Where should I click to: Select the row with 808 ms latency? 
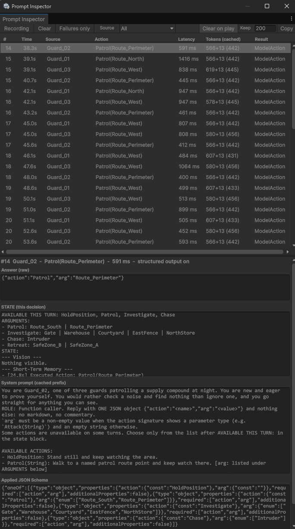click(146, 134)
